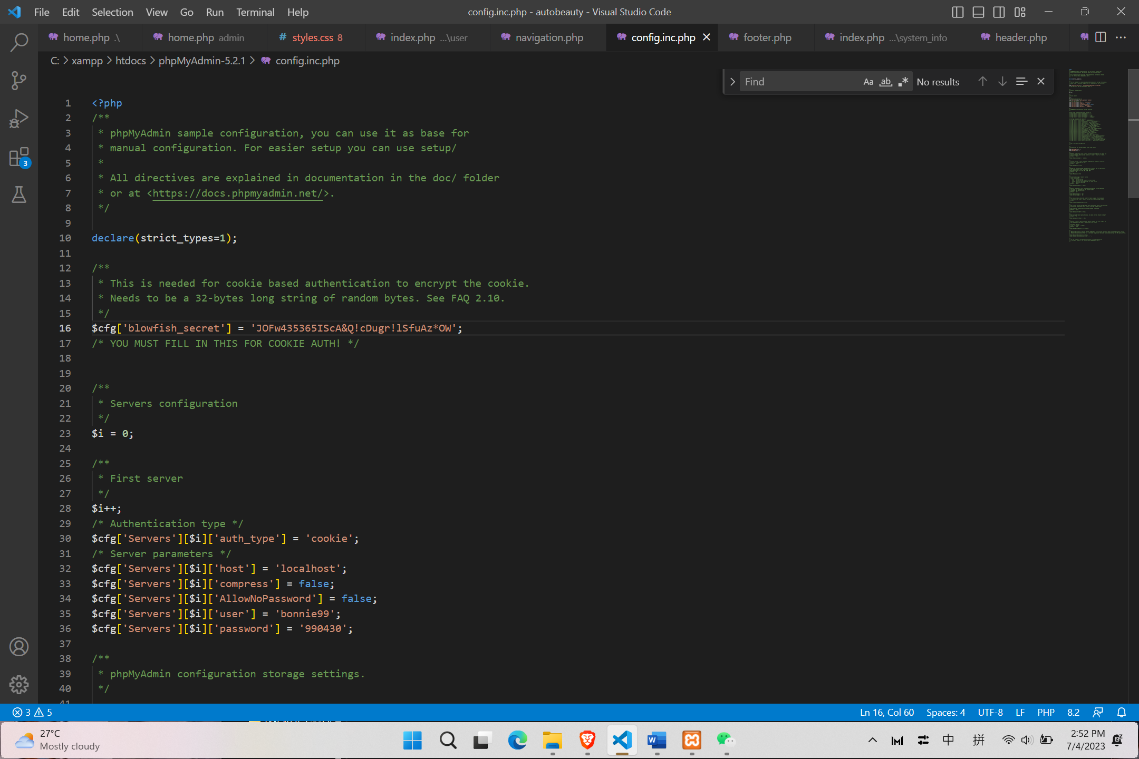Click the Accounts profile icon
This screenshot has width=1139, height=759.
tap(19, 647)
